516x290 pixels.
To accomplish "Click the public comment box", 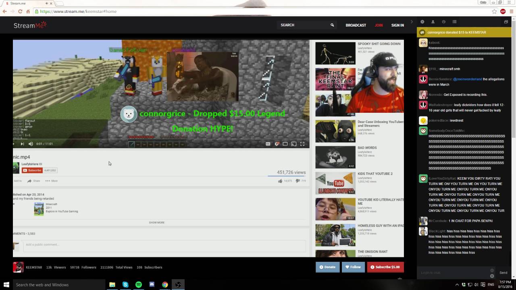I will 164,245.
